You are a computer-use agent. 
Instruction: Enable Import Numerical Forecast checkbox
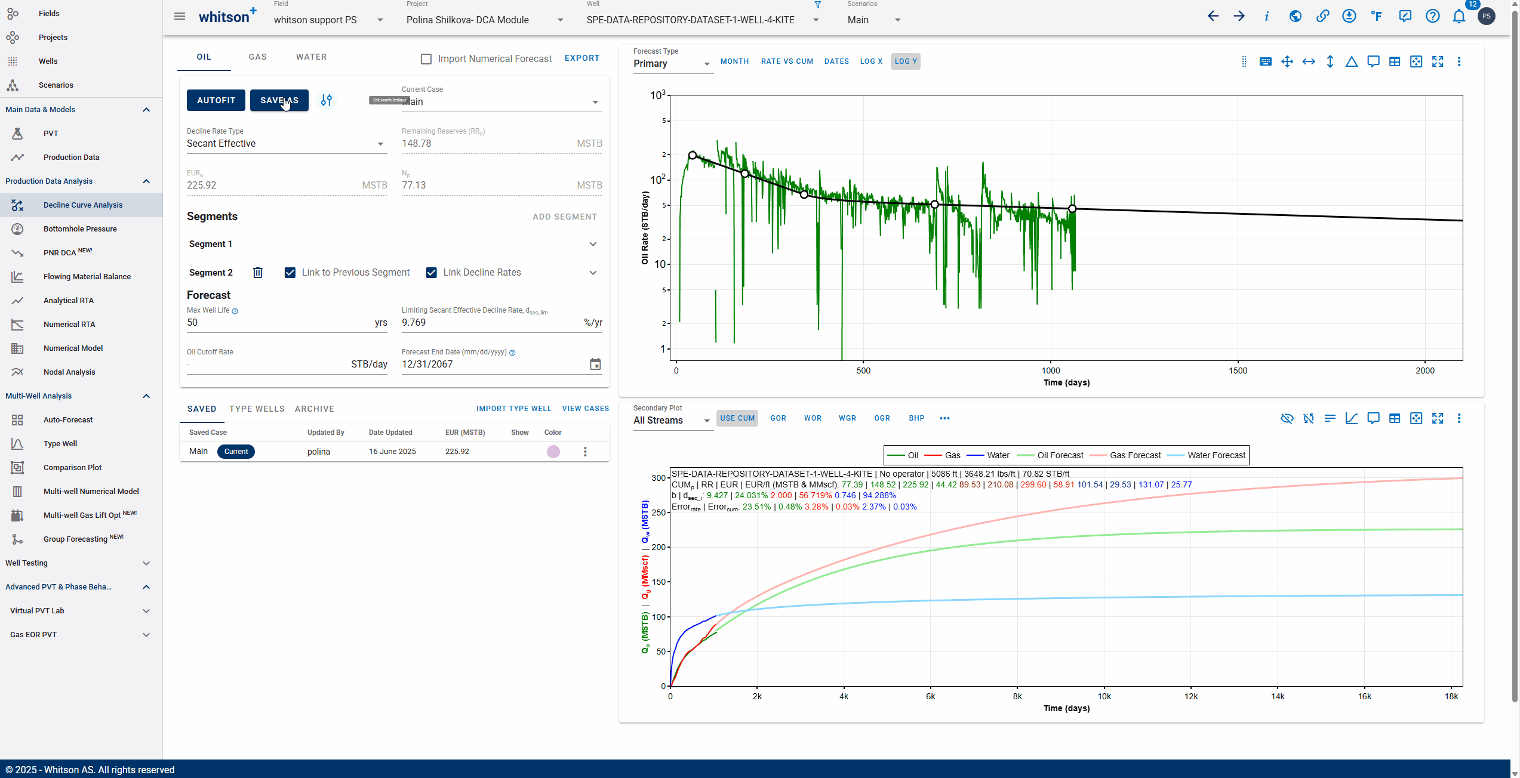tap(426, 59)
